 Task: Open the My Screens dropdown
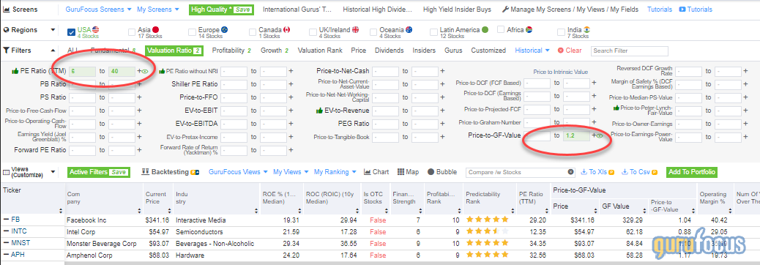coord(158,10)
